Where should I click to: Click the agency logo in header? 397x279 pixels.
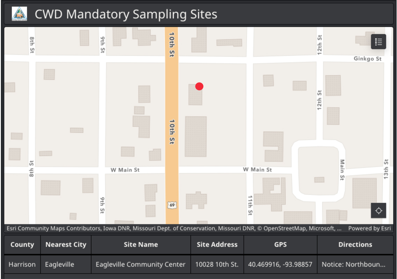(19, 14)
